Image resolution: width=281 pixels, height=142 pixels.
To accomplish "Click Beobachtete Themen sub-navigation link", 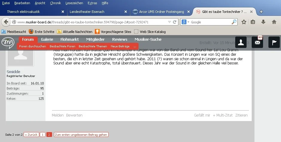I will point(93,46).
